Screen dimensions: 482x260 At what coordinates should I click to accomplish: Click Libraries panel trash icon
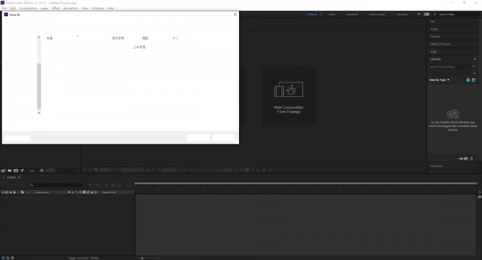click(471, 158)
